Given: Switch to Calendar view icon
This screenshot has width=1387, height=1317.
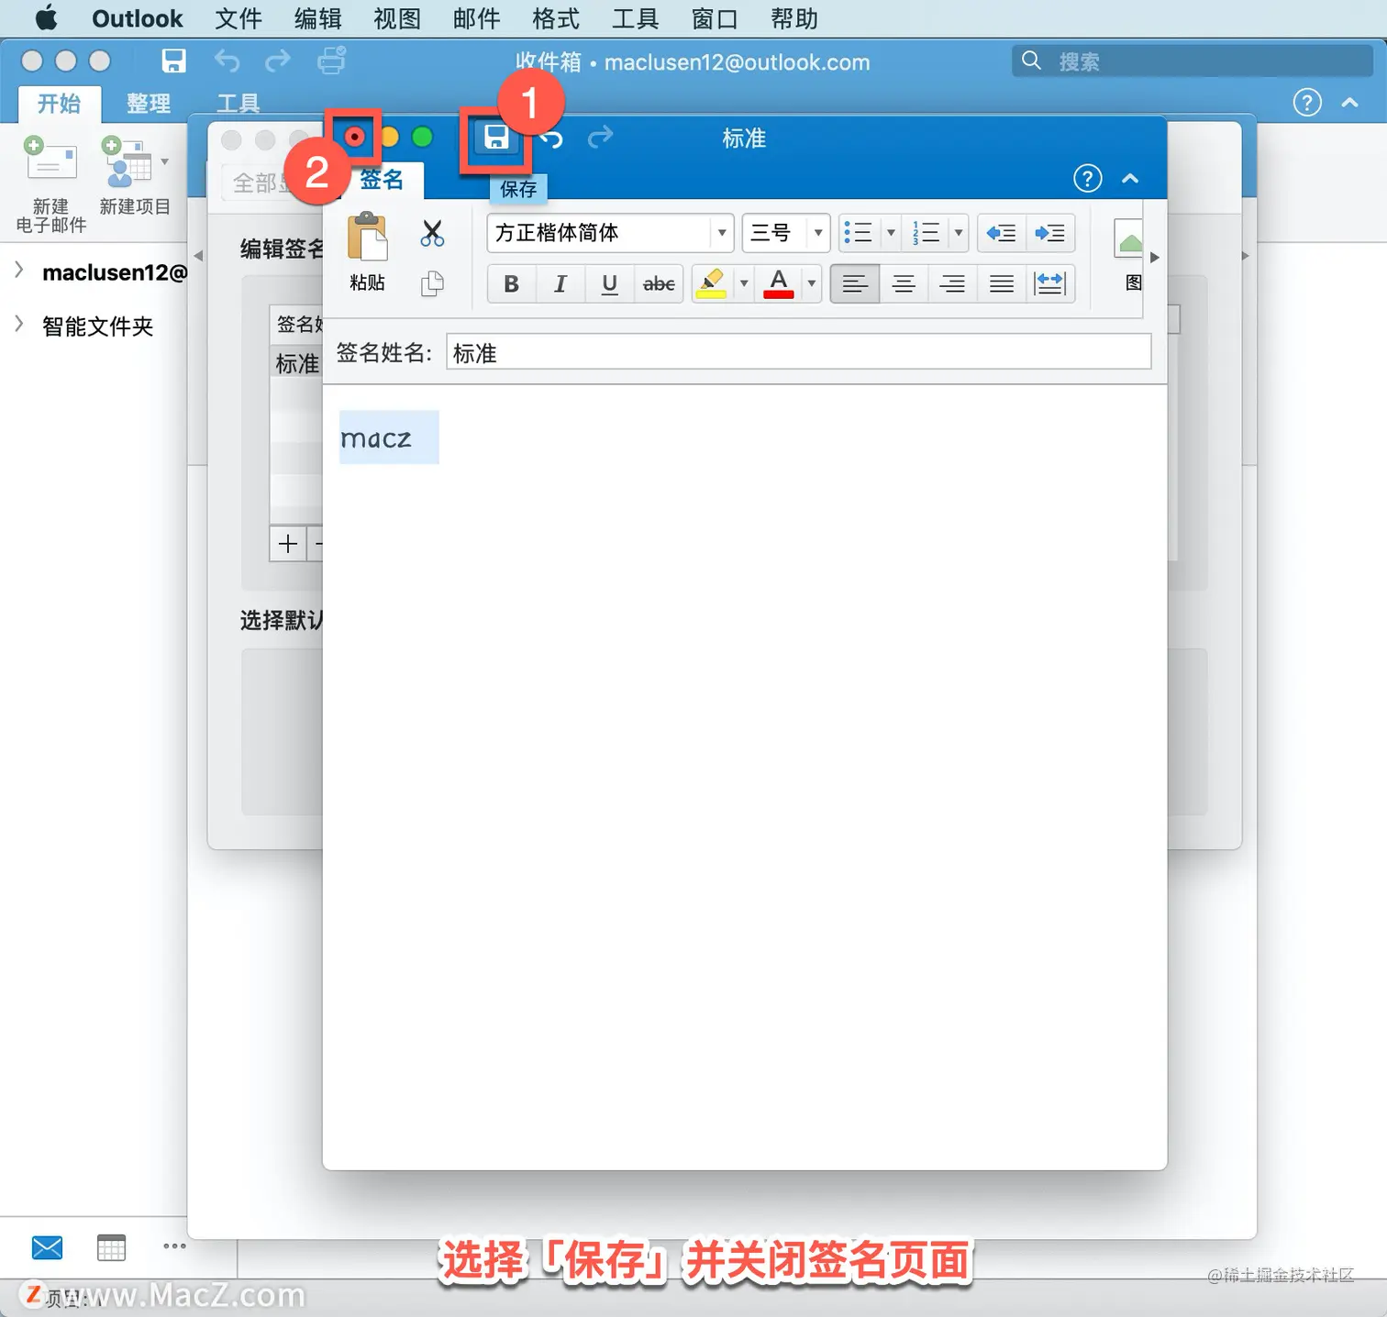Looking at the screenshot, I should pos(111,1247).
